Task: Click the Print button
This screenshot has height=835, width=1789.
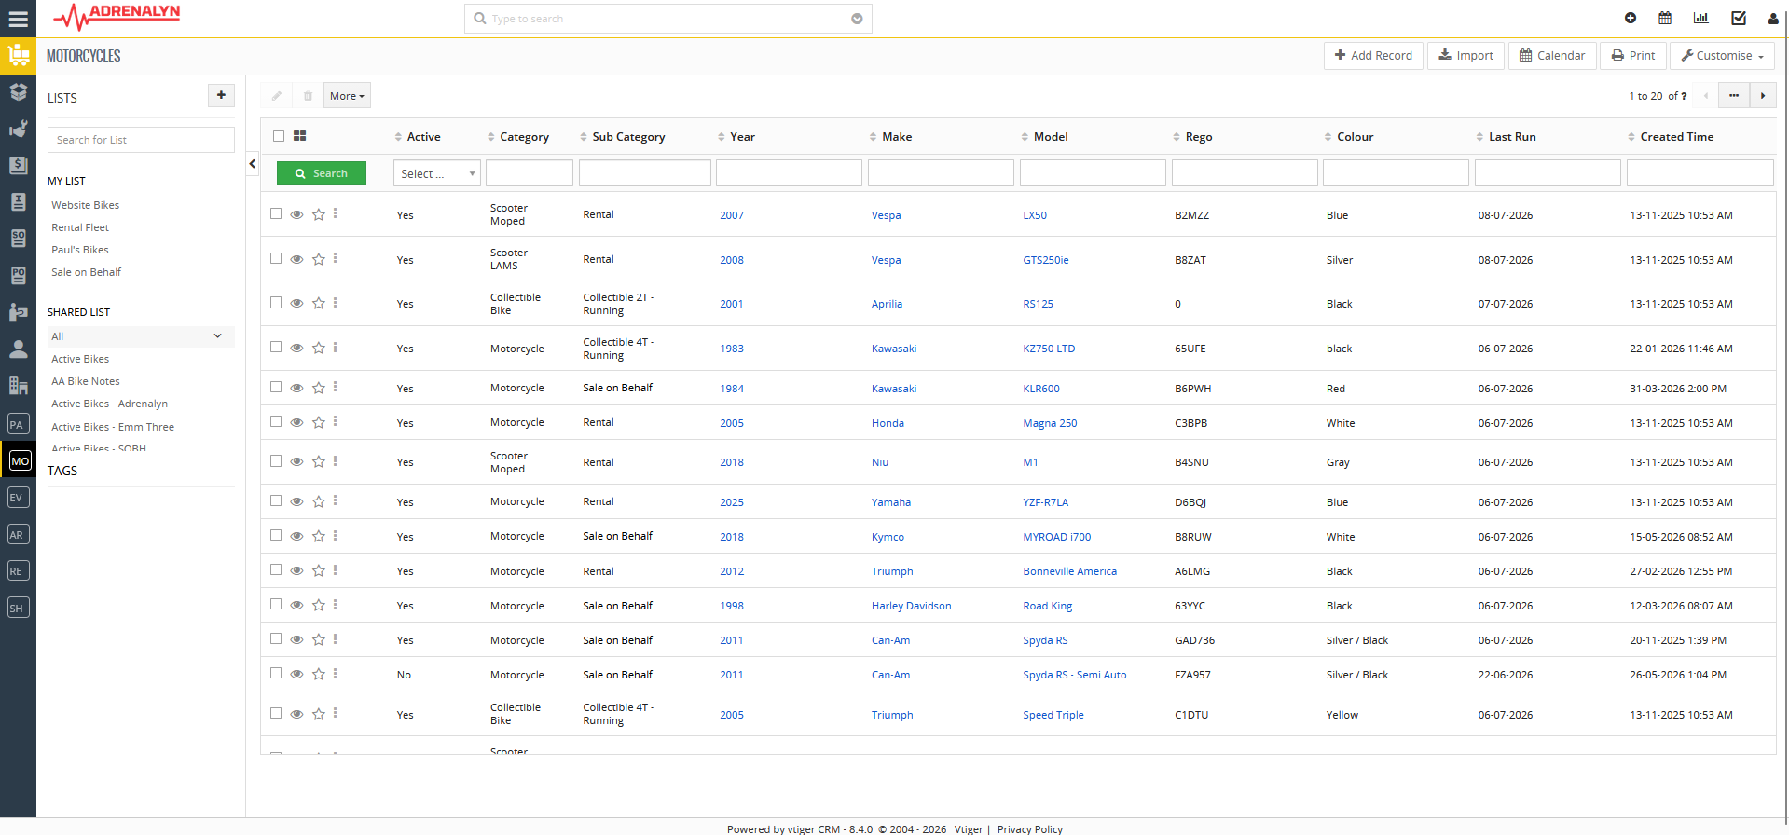Action: click(x=1633, y=56)
